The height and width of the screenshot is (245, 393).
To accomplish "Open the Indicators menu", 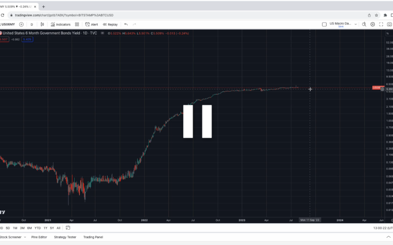I will click(x=60, y=24).
